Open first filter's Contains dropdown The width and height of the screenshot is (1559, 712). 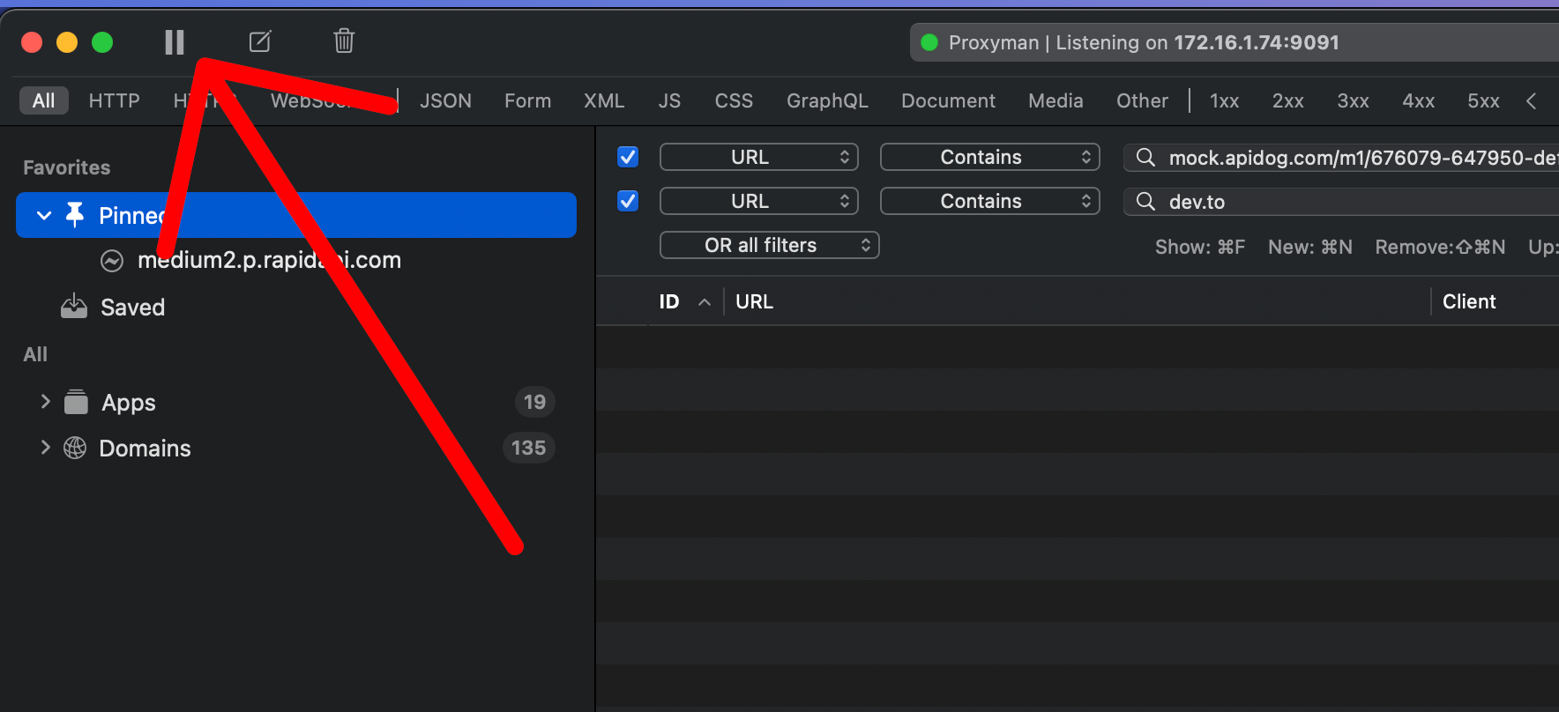(989, 157)
